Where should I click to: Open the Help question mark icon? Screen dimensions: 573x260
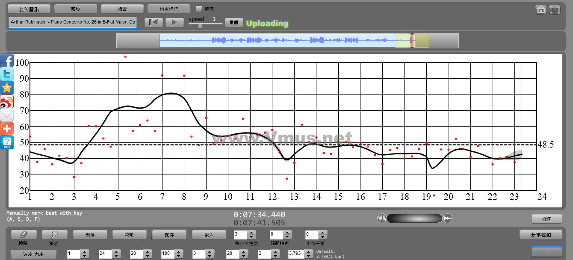click(7, 142)
